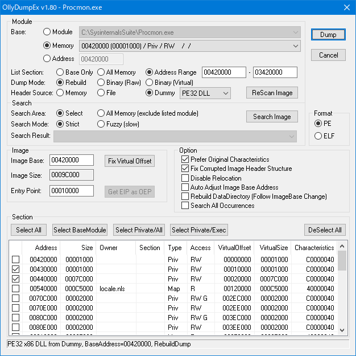Click the Select BaseModule button
Image resolution: width=356 pixels, height=356 pixels.
click(80, 230)
